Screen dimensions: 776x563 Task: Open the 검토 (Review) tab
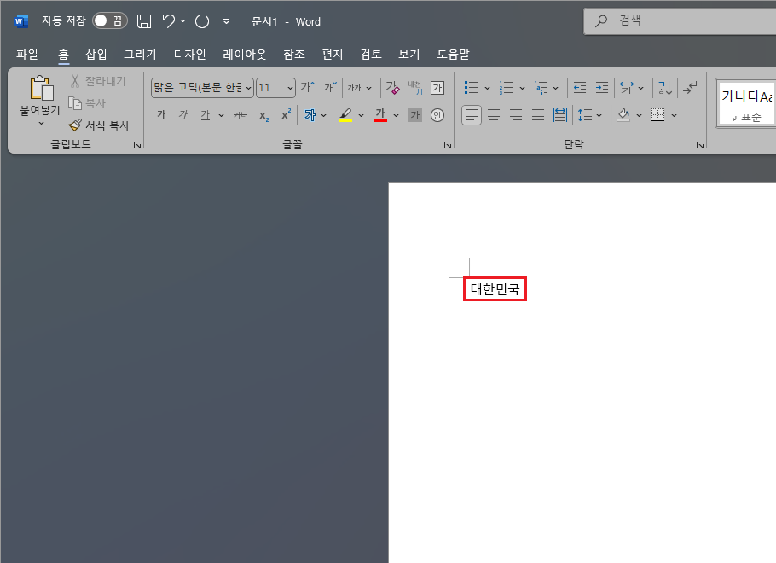(x=371, y=54)
